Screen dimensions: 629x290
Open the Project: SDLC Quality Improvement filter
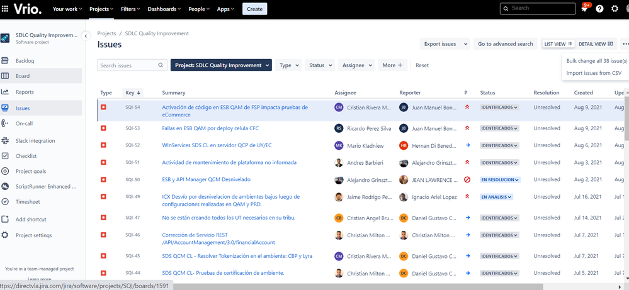221,65
